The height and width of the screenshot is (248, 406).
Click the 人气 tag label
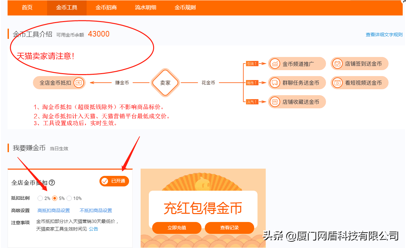click(x=252, y=102)
